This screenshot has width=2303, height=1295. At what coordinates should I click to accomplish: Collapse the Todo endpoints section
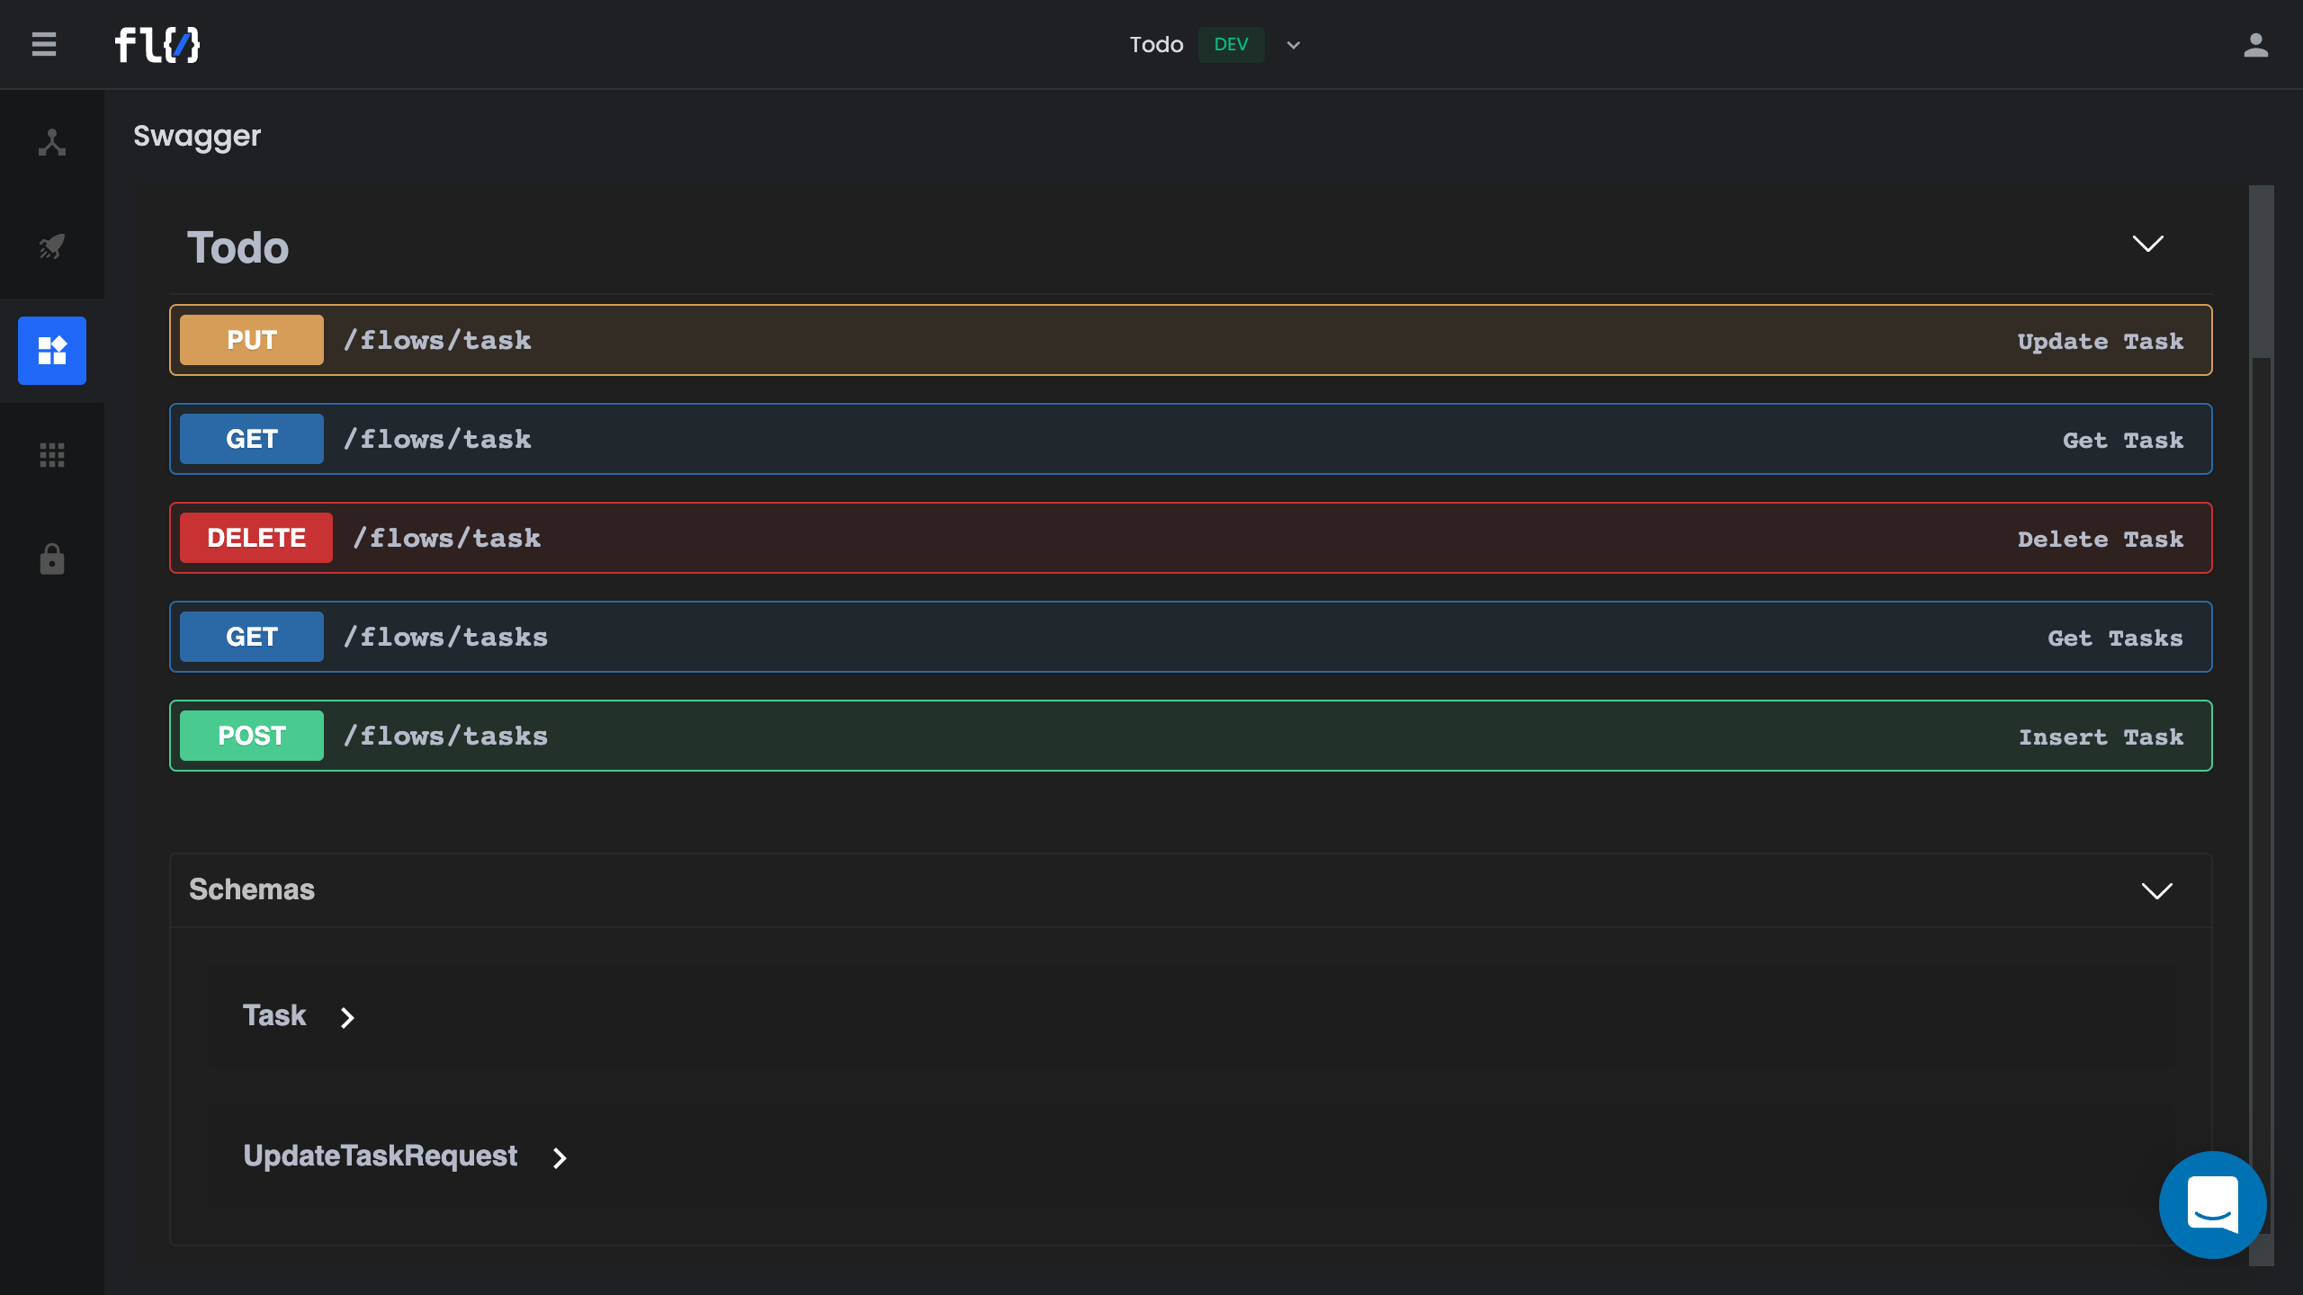2147,245
